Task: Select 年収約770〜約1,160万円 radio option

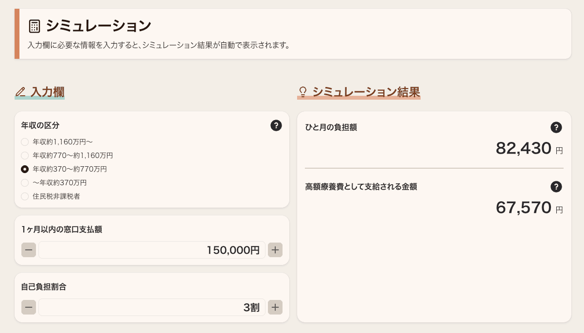Action: [x=25, y=156]
